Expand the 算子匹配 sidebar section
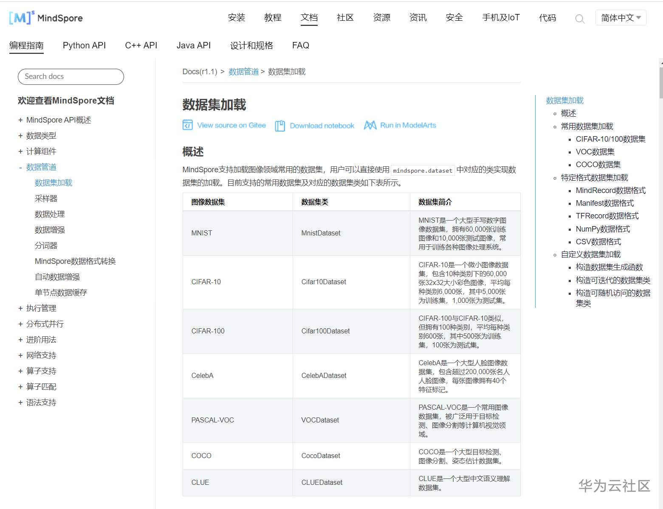The height and width of the screenshot is (509, 663). 20,387
